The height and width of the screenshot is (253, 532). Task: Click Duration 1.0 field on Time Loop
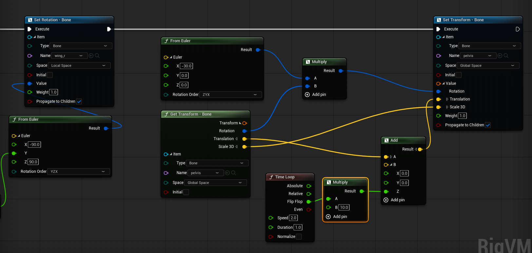pyautogui.click(x=298, y=227)
